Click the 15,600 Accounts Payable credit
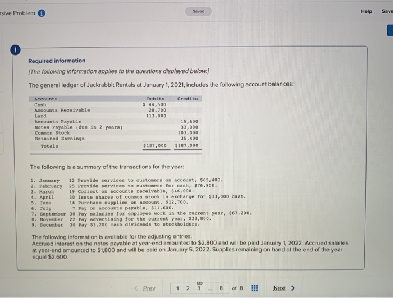393x298 pixels. (x=189, y=122)
